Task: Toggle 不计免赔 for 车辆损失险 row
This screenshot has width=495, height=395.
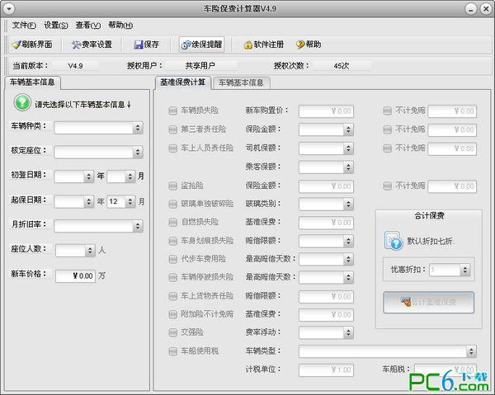Action: 387,111
